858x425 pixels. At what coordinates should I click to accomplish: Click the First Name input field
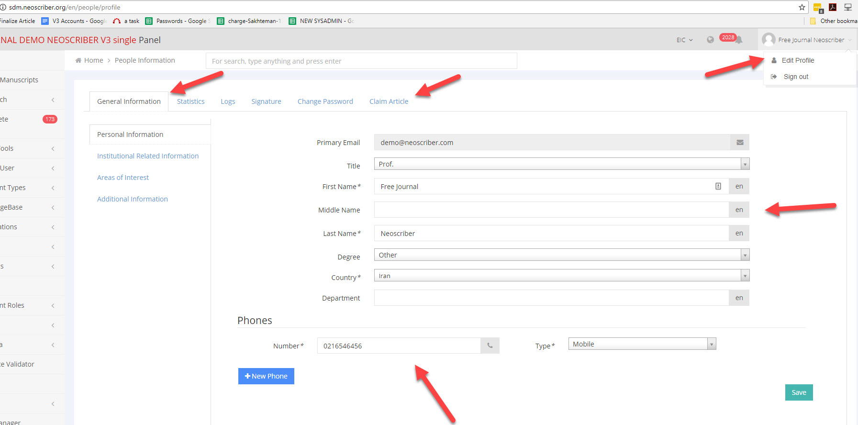[x=551, y=186]
